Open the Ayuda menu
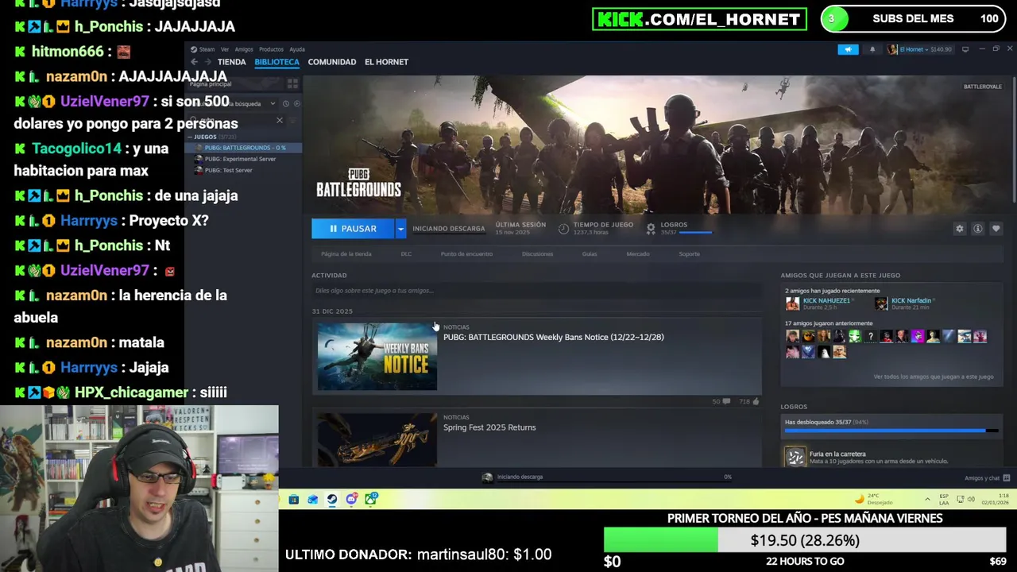The image size is (1017, 572). [x=297, y=49]
